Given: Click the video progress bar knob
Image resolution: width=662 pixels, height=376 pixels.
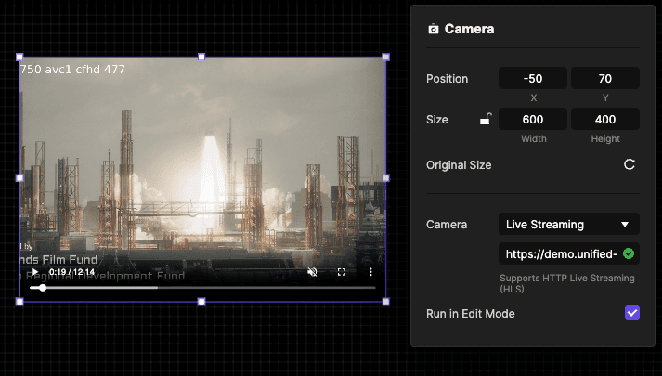Looking at the screenshot, I should click(x=43, y=288).
